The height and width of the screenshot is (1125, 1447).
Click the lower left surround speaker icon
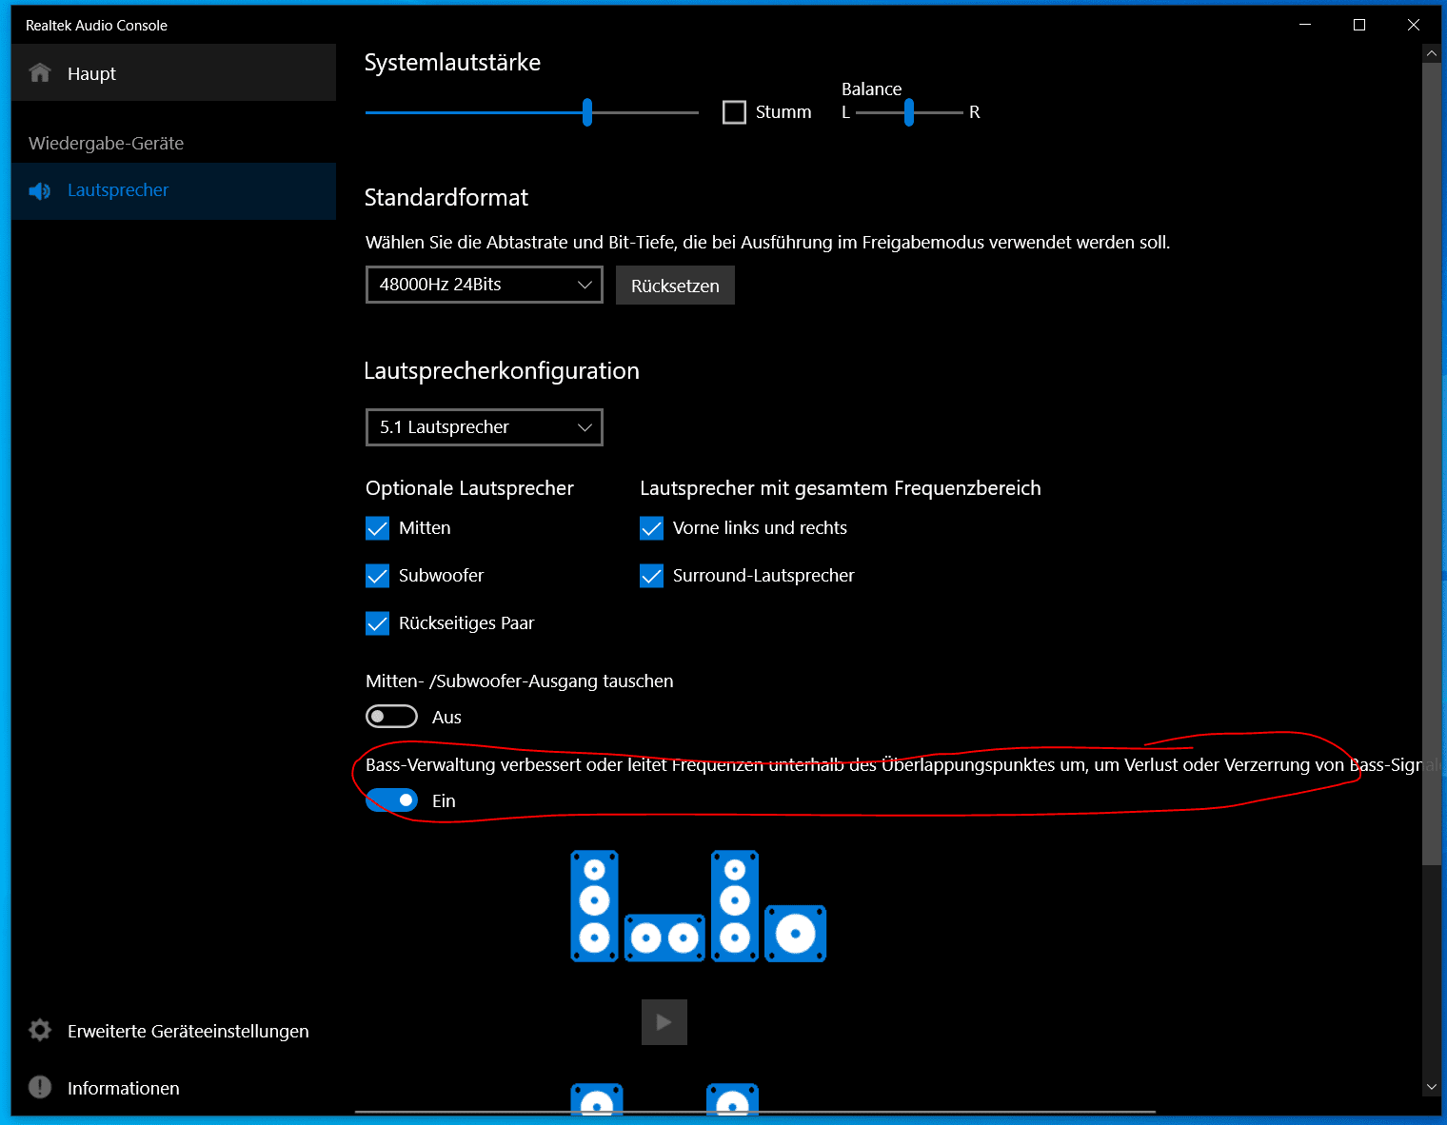pyautogui.click(x=597, y=1099)
